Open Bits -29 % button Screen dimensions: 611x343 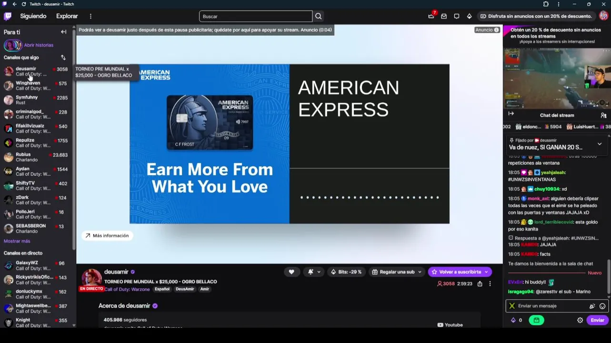point(346,272)
